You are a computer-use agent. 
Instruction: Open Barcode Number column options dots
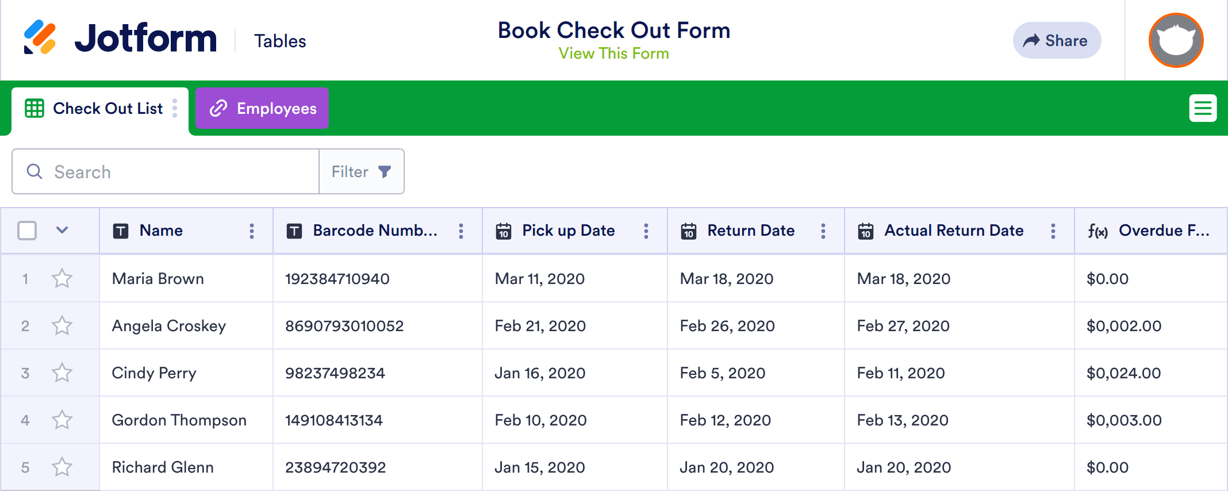(x=461, y=231)
